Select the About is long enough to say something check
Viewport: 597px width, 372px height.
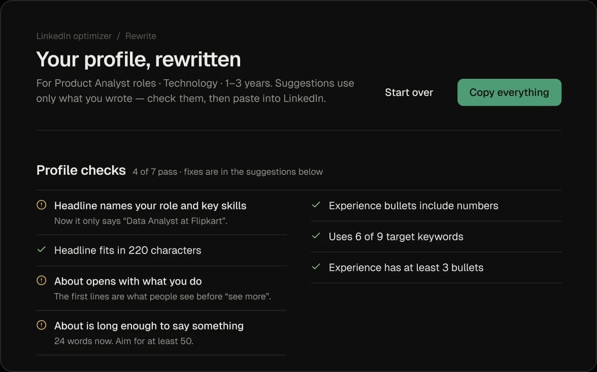(161, 333)
